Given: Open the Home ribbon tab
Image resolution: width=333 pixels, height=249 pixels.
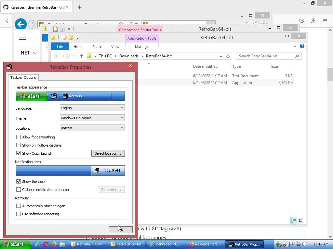Looking at the screenshot, I should (x=78, y=47).
